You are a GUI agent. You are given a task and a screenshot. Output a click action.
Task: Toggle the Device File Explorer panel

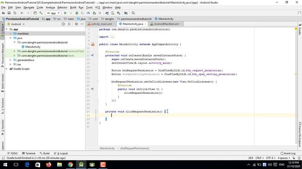(x=300, y=134)
